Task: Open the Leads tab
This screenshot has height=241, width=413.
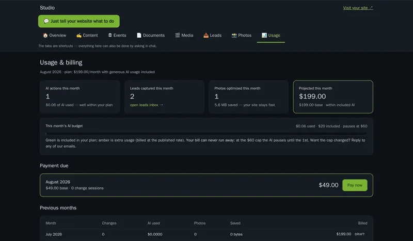Action: (212, 35)
